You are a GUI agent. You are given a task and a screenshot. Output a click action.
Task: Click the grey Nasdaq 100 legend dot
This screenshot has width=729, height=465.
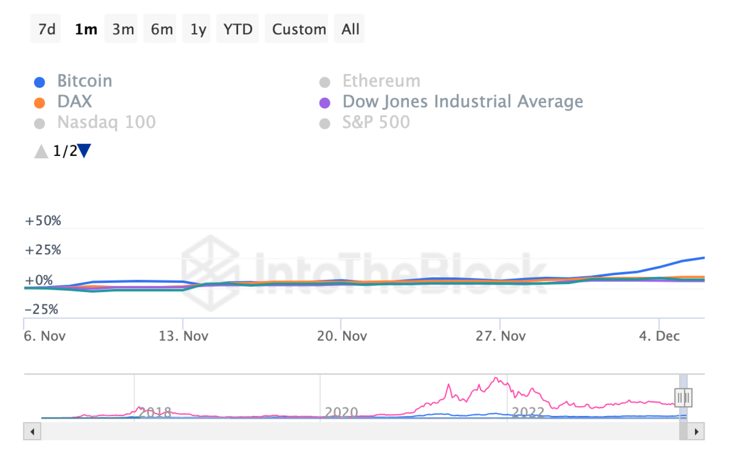39,124
